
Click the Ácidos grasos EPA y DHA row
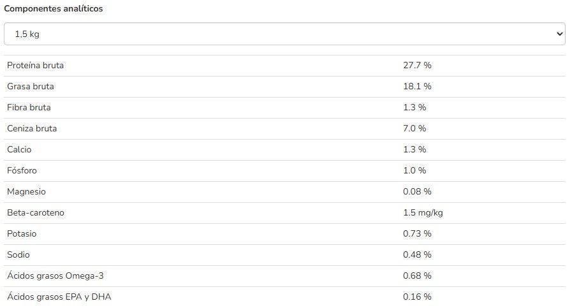[284, 297]
